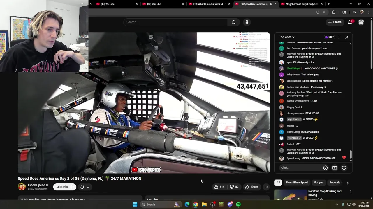The height and width of the screenshot is (209, 373).
Task: Open Chrome media controls icon
Action: 354,12
